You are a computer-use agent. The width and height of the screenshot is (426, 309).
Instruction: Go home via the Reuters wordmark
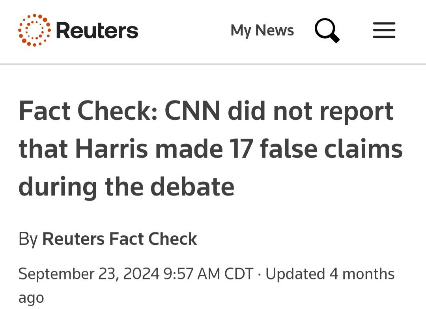click(97, 30)
